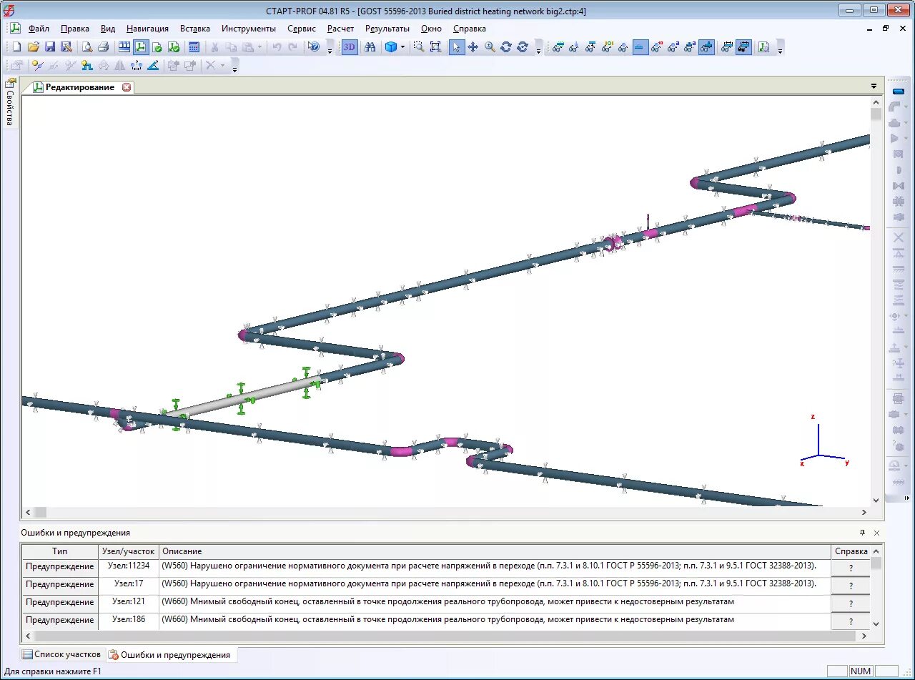Viewport: 915px width, 680px height.
Task: Click the Тип column header
Action: tap(60, 551)
